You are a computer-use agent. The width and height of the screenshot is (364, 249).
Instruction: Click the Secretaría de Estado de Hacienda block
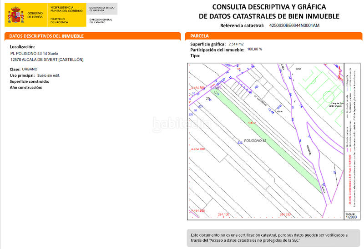pos(103,9)
